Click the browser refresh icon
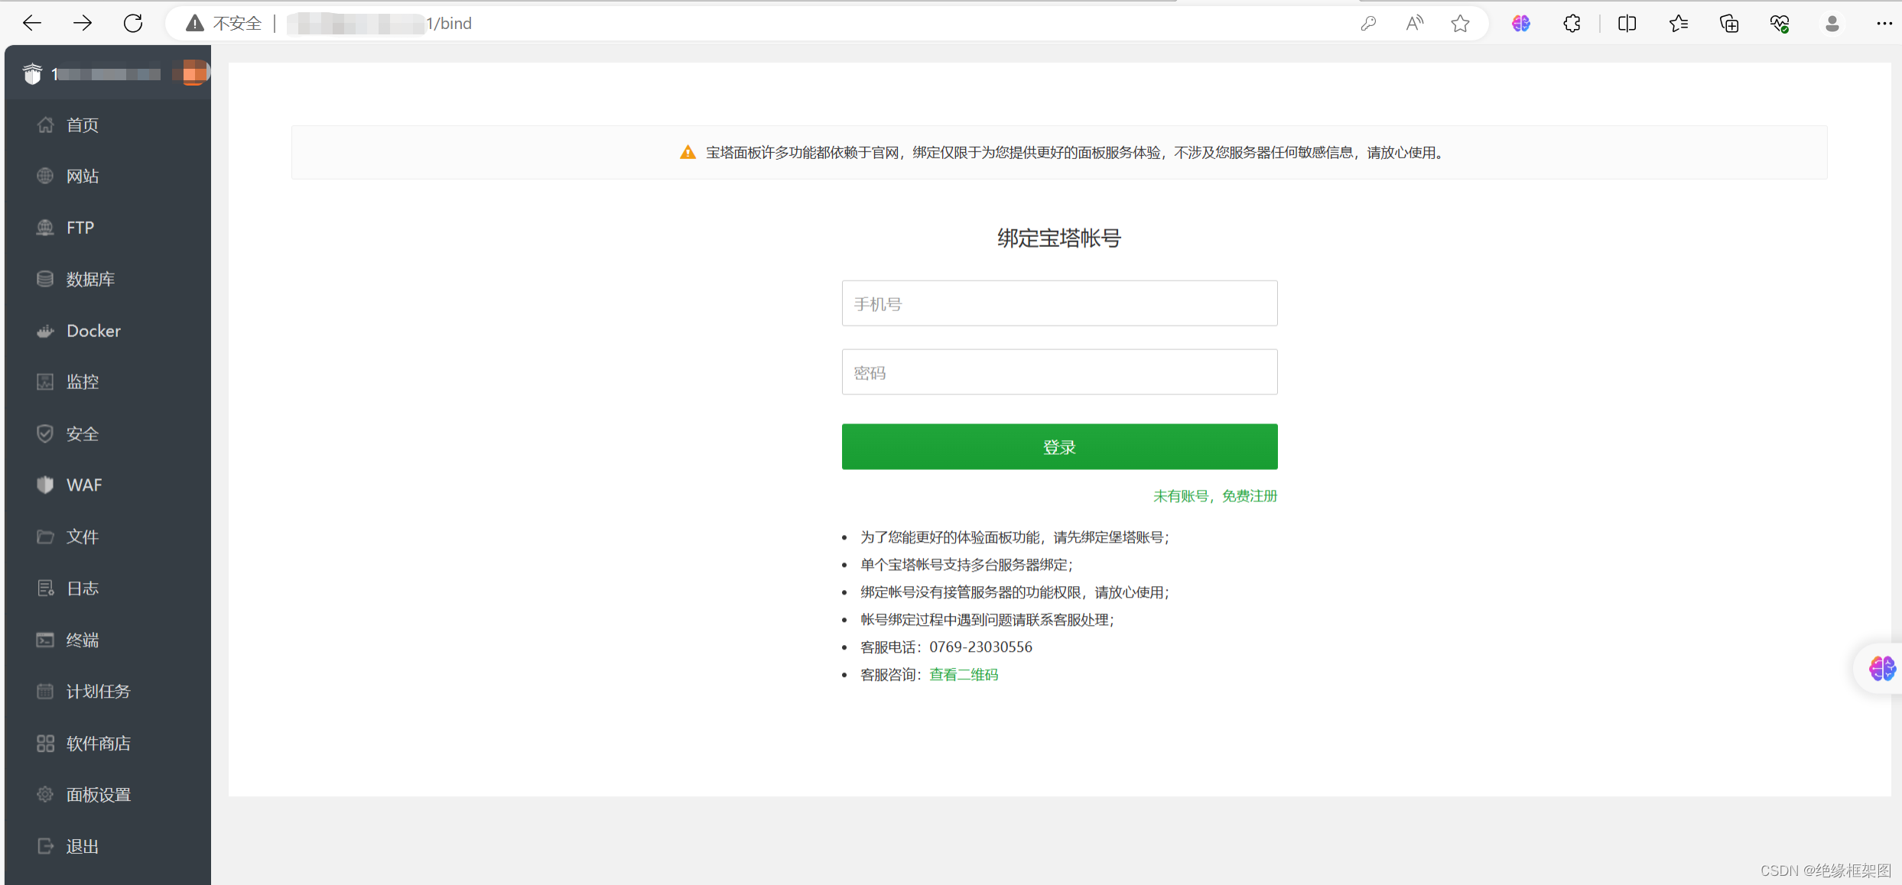1902x885 pixels. (x=133, y=24)
